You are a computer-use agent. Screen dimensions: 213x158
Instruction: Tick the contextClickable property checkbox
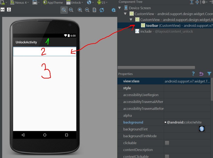tap(167, 156)
